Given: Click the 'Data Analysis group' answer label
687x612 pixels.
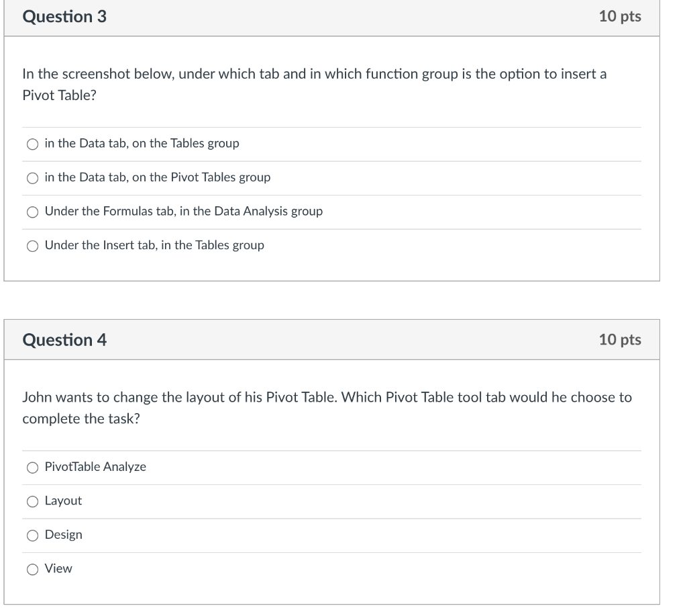Looking at the screenshot, I should [184, 212].
